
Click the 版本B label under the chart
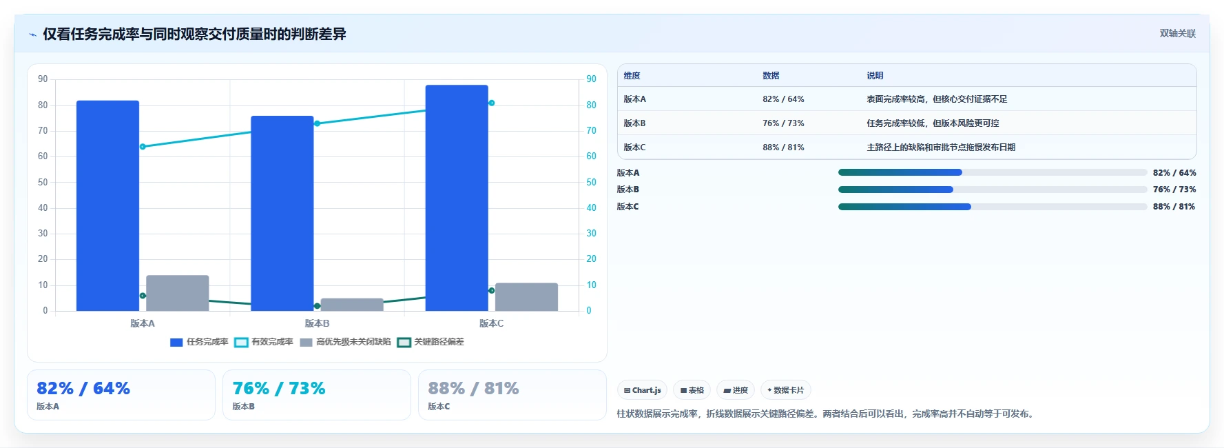coord(317,323)
